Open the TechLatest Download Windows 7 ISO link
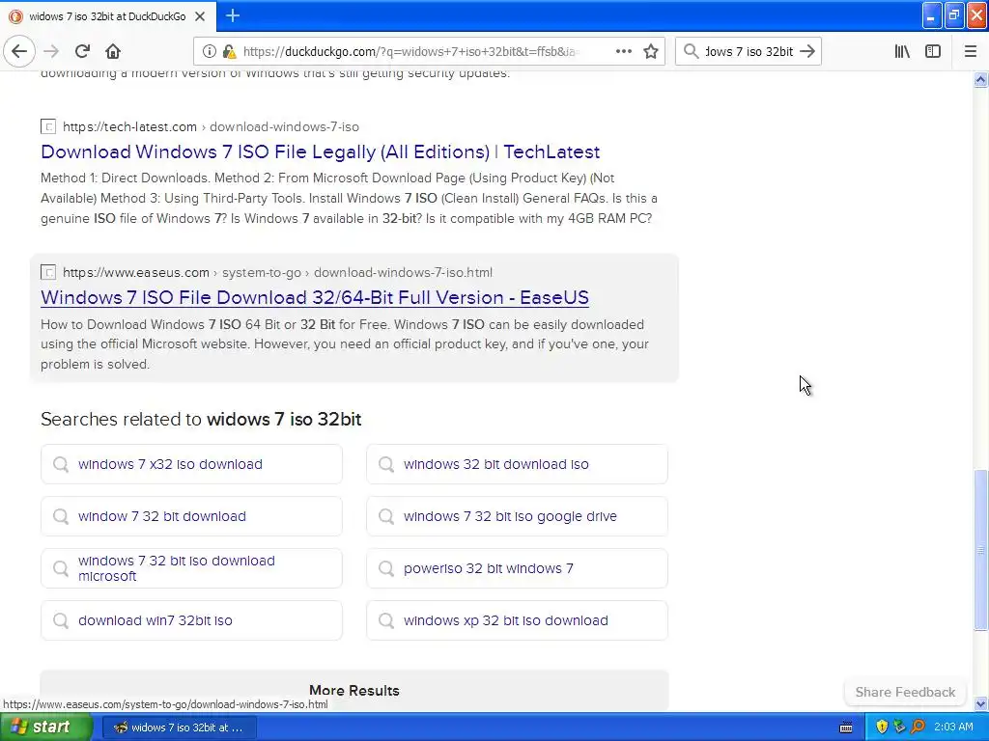The width and height of the screenshot is (989, 741). [x=321, y=151]
